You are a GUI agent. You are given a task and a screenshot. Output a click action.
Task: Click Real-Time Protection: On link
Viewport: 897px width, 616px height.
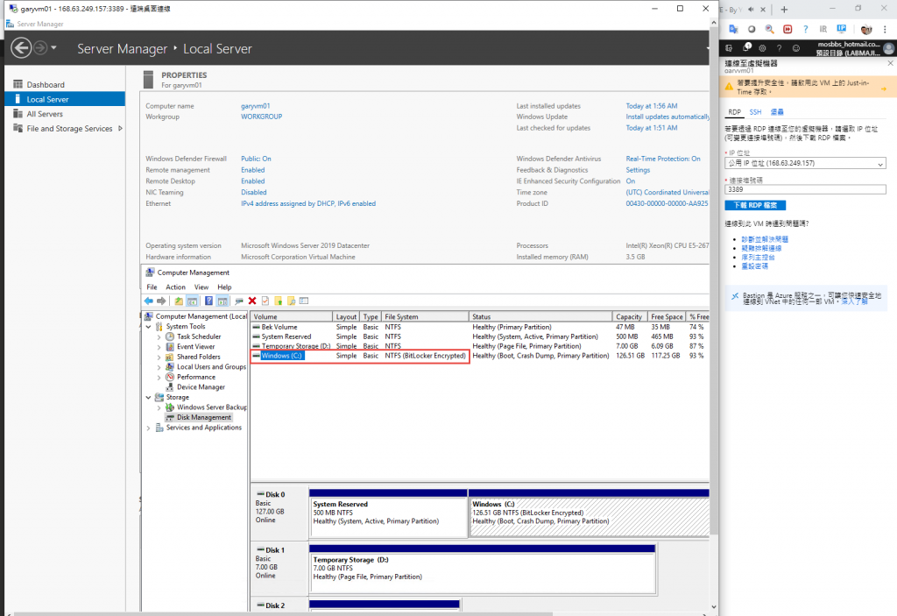point(663,159)
